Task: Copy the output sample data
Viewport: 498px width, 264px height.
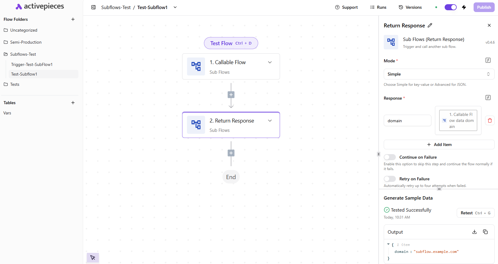Action: tap(485, 232)
